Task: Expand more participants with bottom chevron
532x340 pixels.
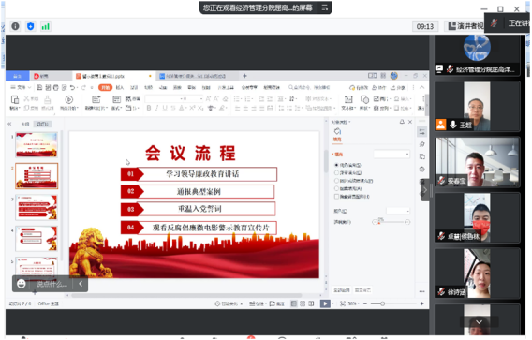Action: [x=479, y=321]
